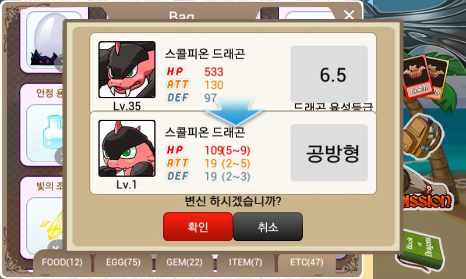Tap the blue down arrow between dragons
The height and width of the screenshot is (279, 466).
(x=234, y=112)
